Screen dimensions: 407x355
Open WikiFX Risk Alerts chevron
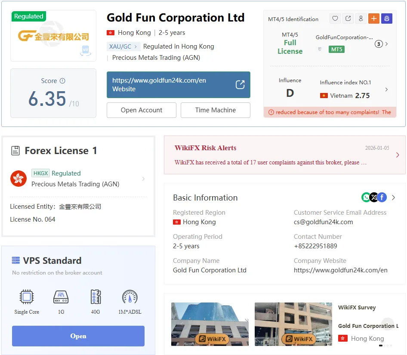click(398, 155)
